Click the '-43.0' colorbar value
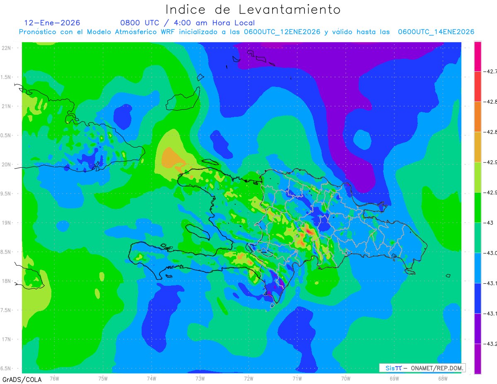497x384 pixels. 490,253
